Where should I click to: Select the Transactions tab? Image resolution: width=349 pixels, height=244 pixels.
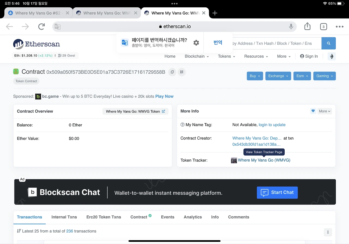tap(29, 217)
